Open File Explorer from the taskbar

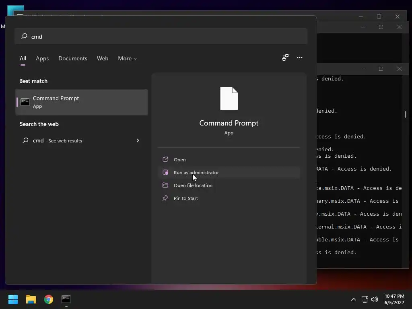31,299
